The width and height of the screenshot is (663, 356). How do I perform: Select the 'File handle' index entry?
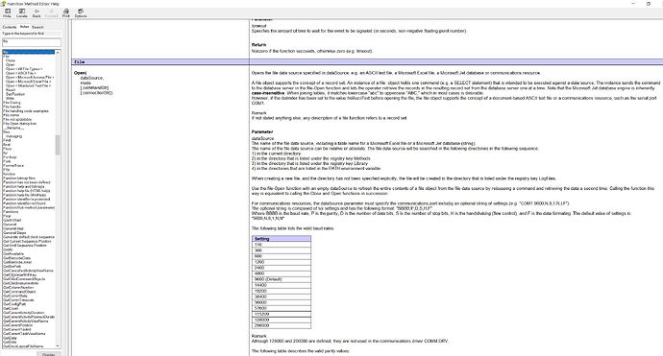pyautogui.click(x=12, y=107)
